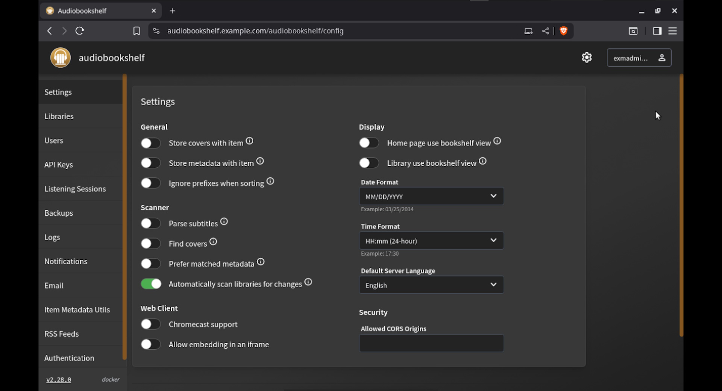Open the Date Format dropdown

431,196
